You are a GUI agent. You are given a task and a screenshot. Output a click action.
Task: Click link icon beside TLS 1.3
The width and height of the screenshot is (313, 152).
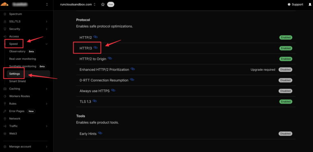pos(95,101)
